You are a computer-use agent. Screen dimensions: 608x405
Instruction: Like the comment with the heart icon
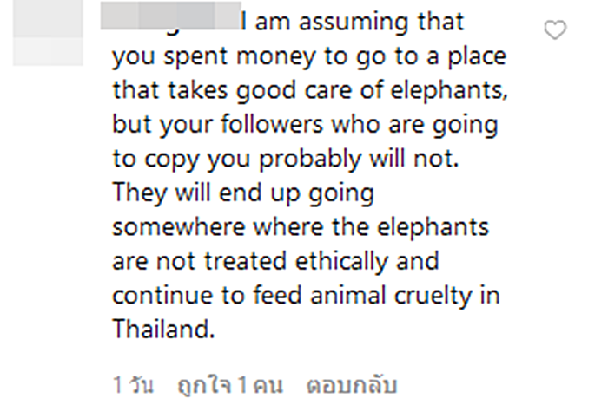555,29
